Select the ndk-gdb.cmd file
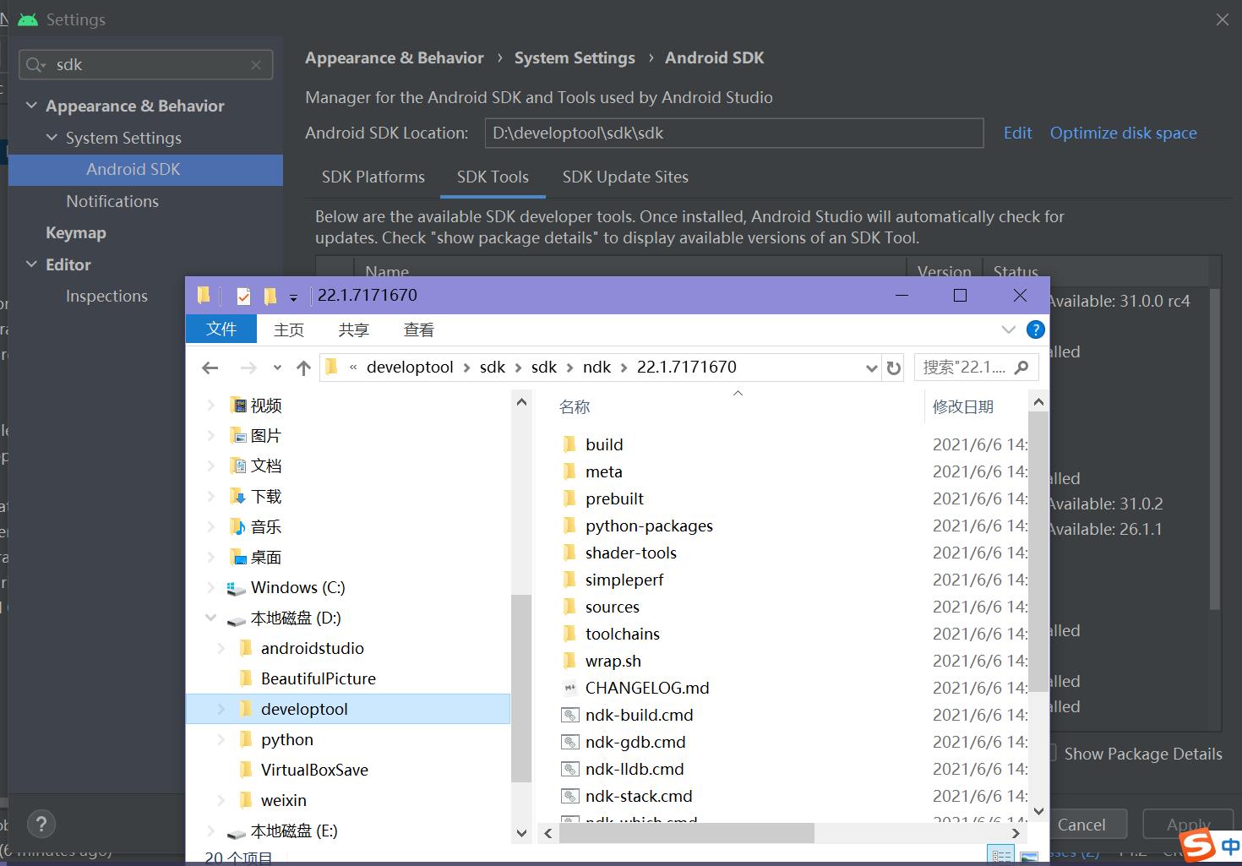This screenshot has height=866, width=1242. tap(635, 742)
